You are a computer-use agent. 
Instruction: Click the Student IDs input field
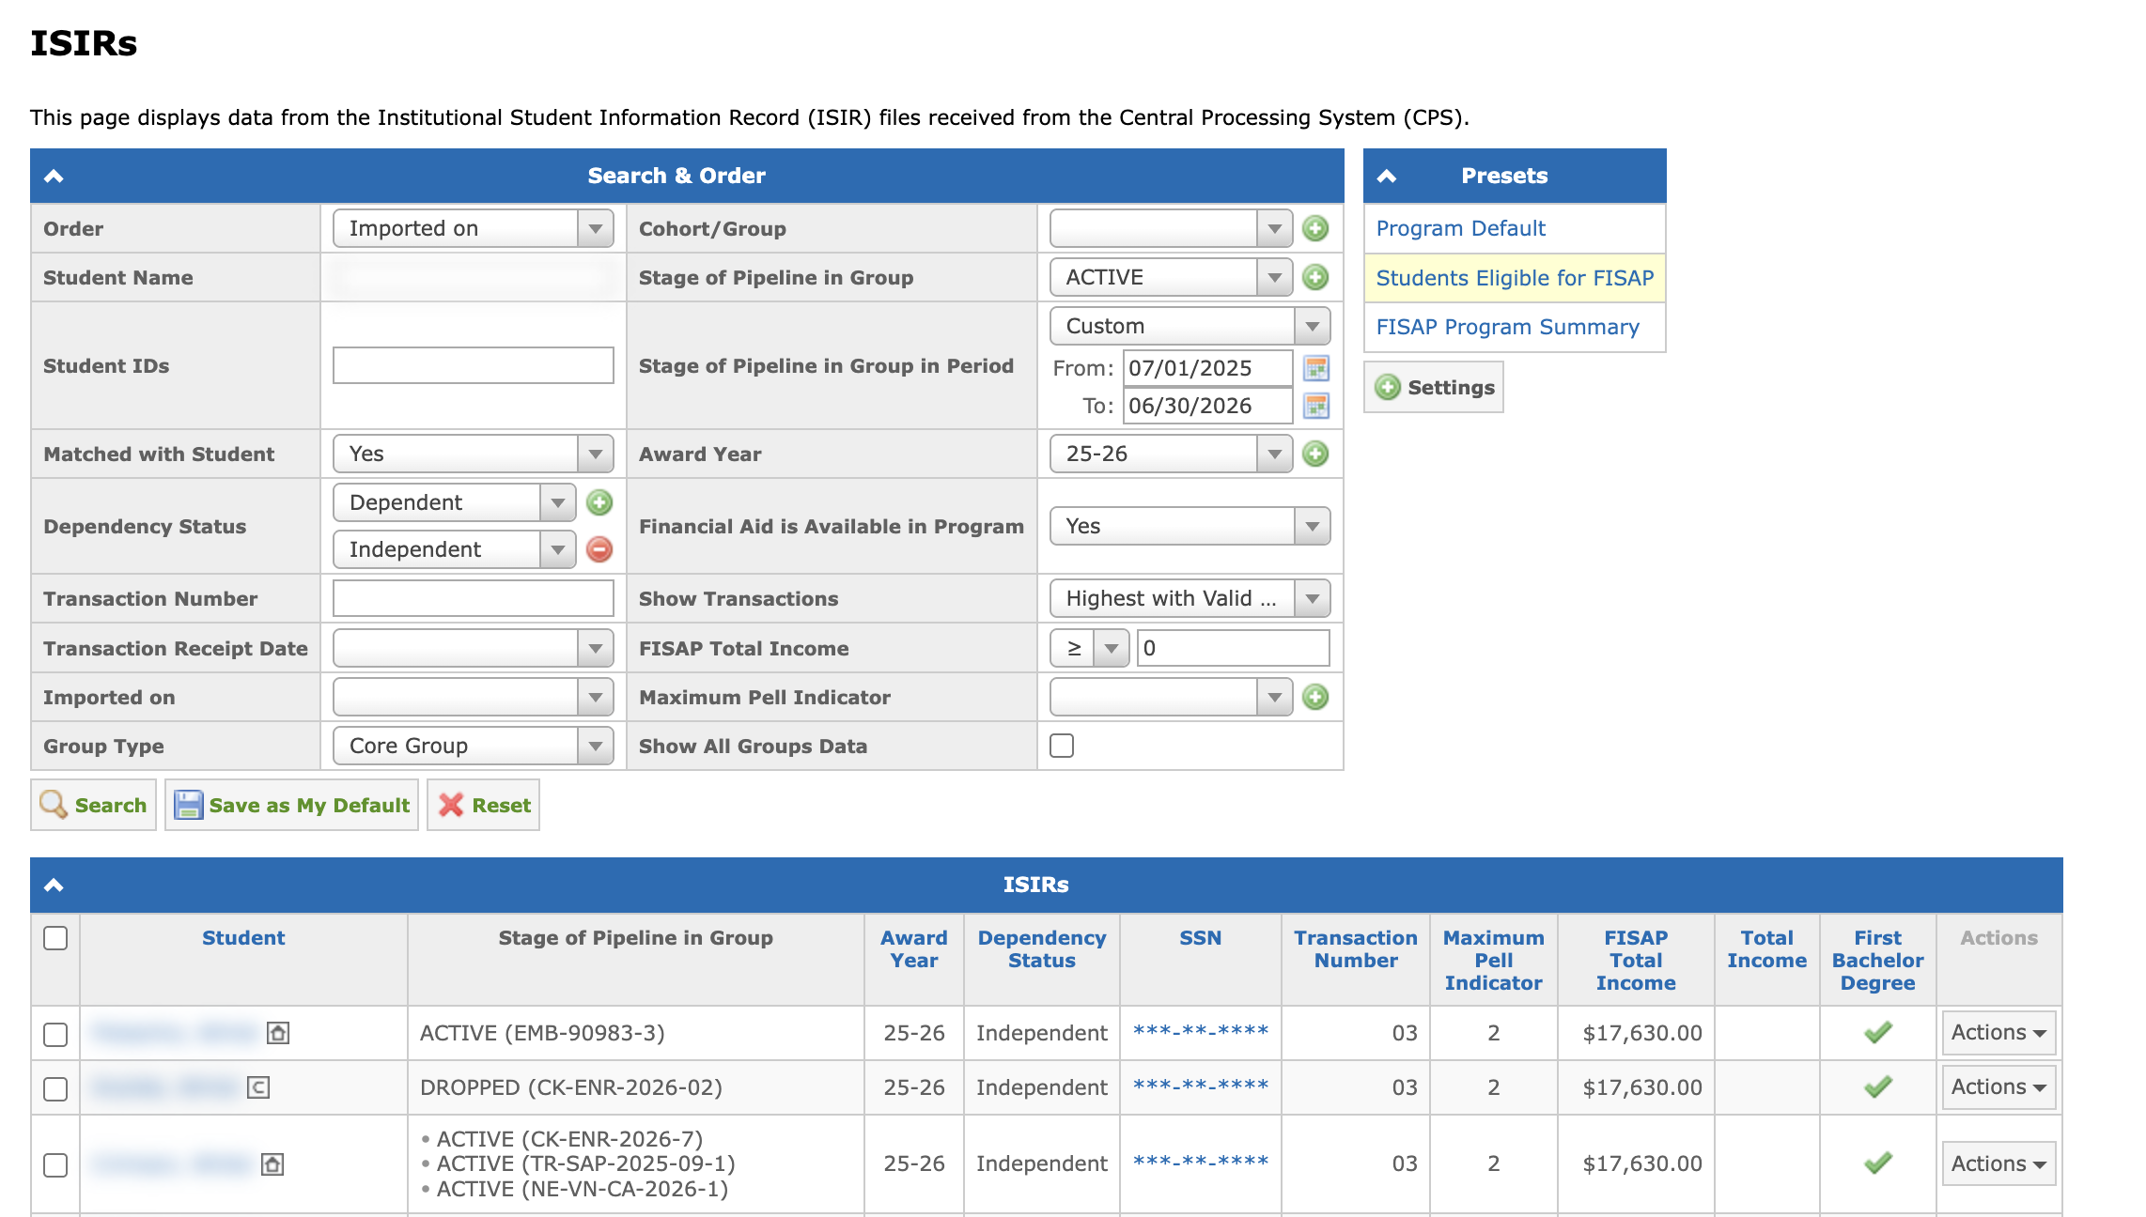473,365
